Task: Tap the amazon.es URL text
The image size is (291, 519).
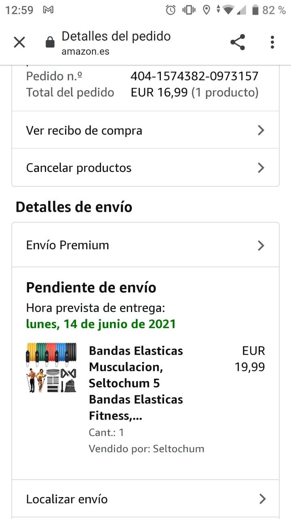Action: [85, 51]
